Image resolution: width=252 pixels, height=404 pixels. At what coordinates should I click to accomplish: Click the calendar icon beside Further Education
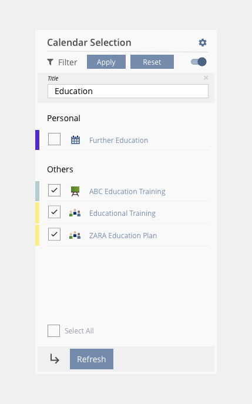click(75, 140)
